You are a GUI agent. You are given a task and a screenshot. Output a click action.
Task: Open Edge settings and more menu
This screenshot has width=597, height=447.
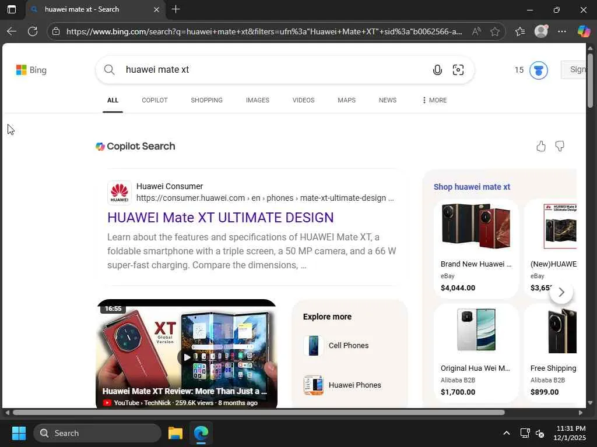[x=562, y=31]
